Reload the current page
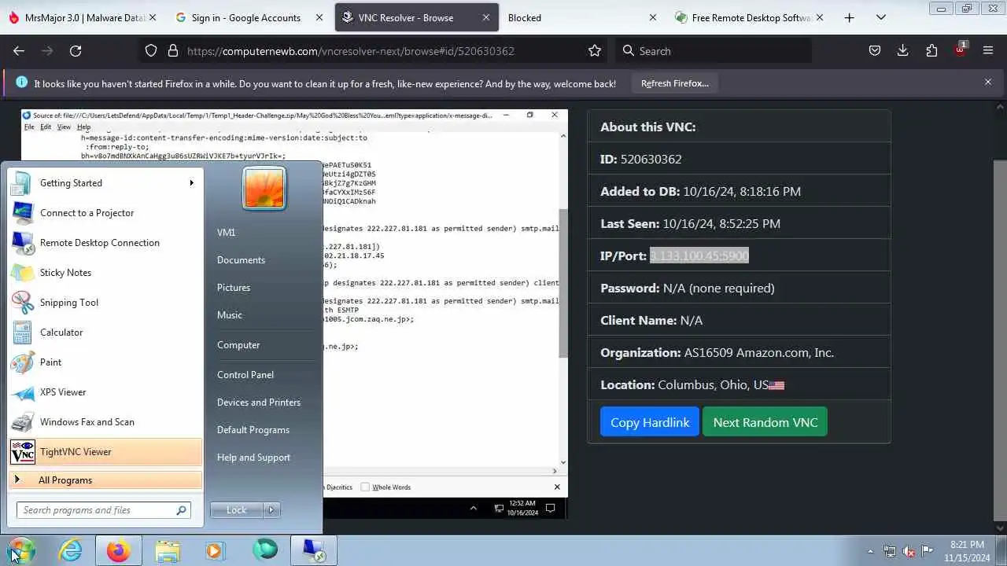 click(76, 50)
